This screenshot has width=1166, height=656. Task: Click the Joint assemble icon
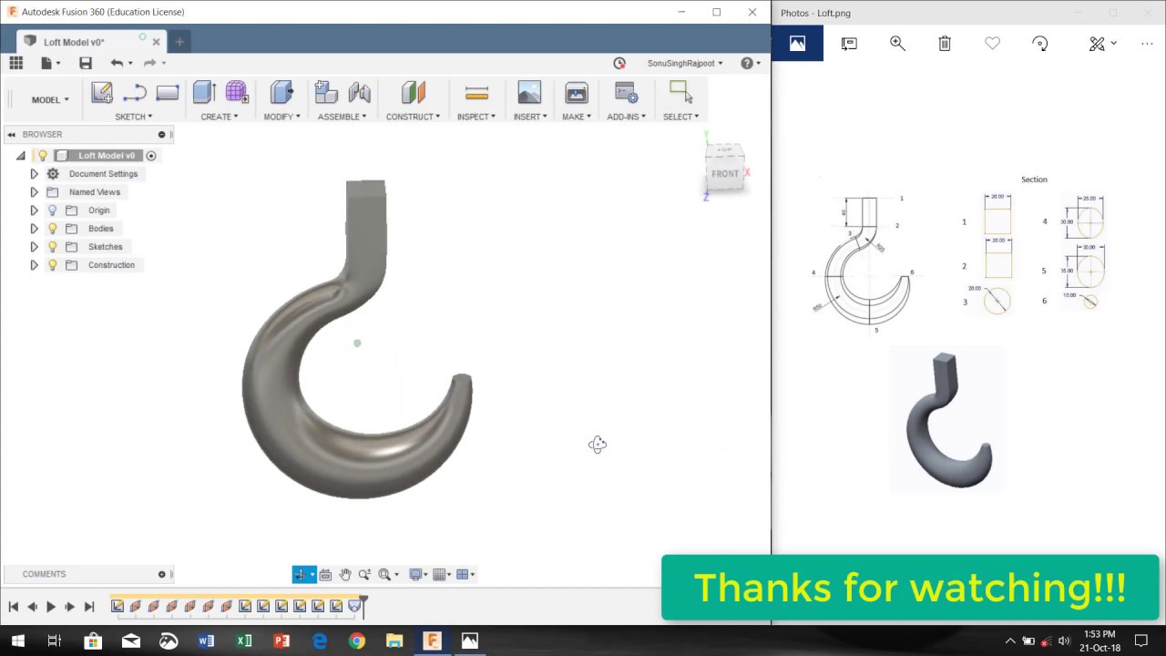pyautogui.click(x=360, y=92)
